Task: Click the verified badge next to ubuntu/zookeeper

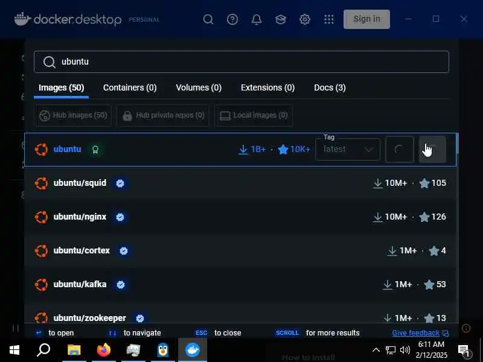Action: click(140, 319)
